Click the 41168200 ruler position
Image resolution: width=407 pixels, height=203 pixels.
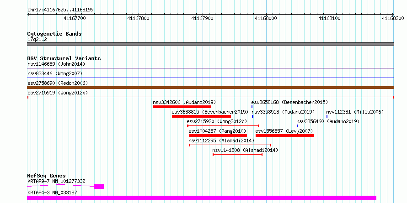point(393,18)
